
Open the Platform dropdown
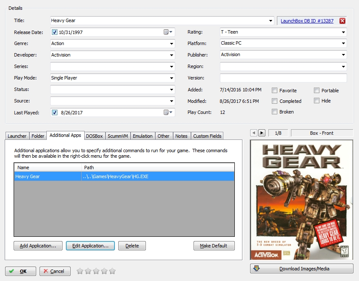[343, 43]
